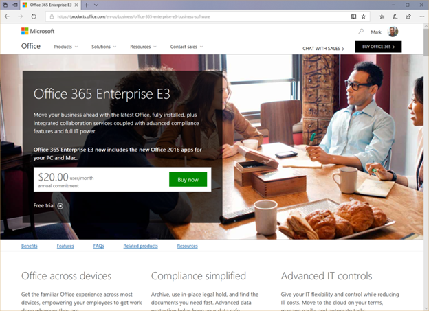
Task: Open the tab previews chevron
Action: point(96,5)
